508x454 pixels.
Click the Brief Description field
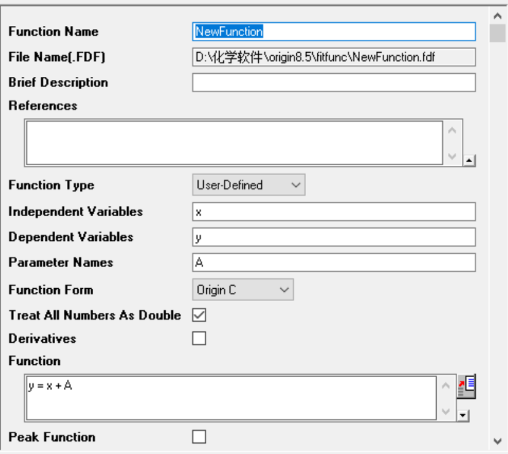pos(334,82)
